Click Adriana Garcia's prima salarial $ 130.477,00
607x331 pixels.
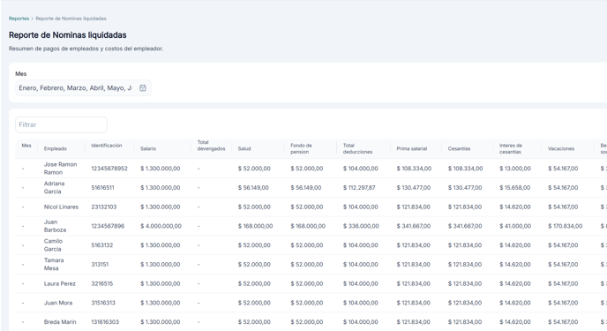pos(414,187)
